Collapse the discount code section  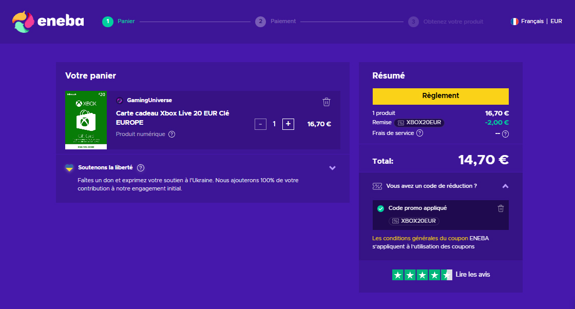[x=505, y=186]
